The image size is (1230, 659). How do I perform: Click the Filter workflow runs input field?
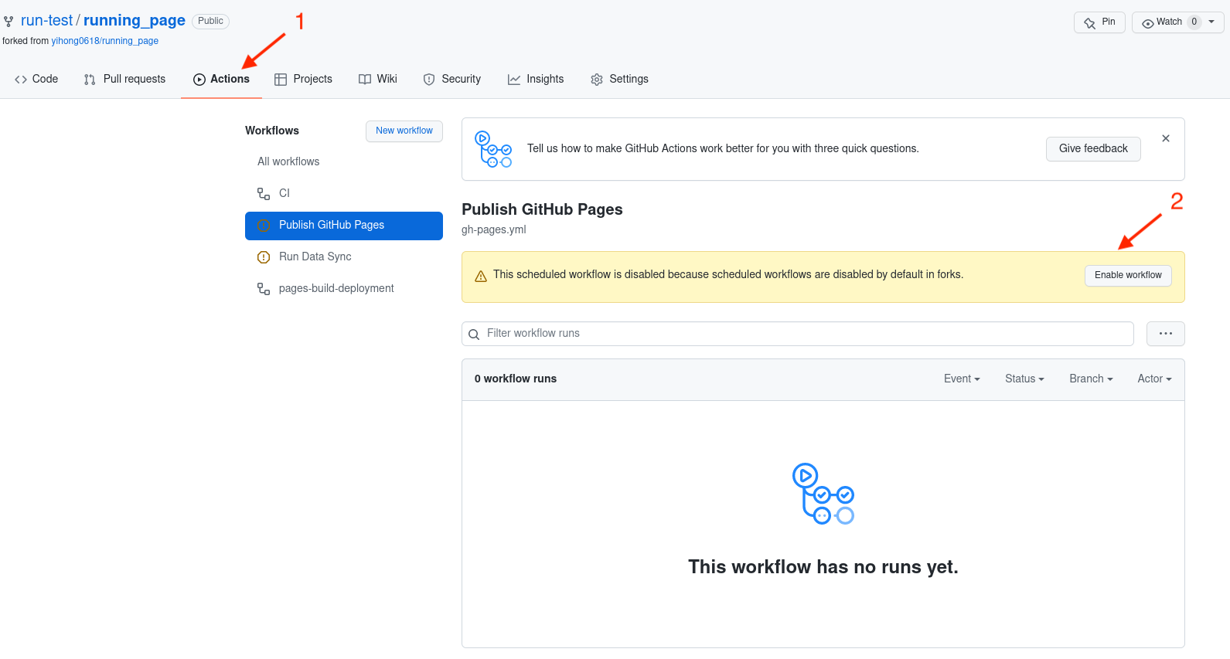[x=804, y=334]
